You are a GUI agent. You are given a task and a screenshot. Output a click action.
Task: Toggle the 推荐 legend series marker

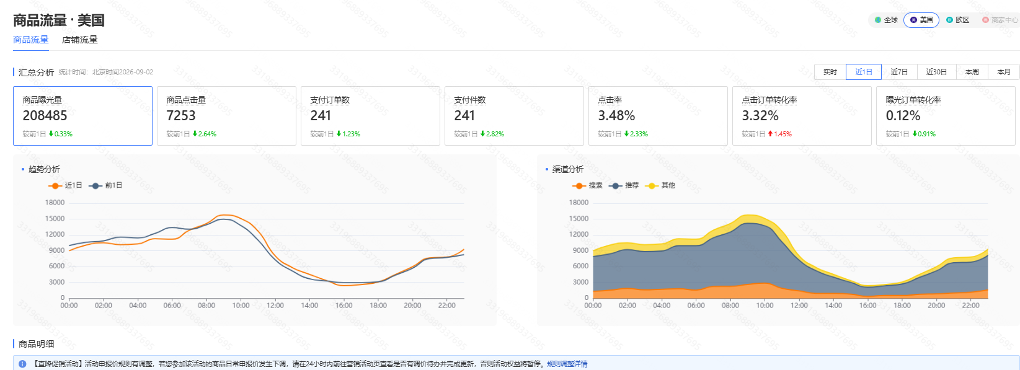(616, 185)
